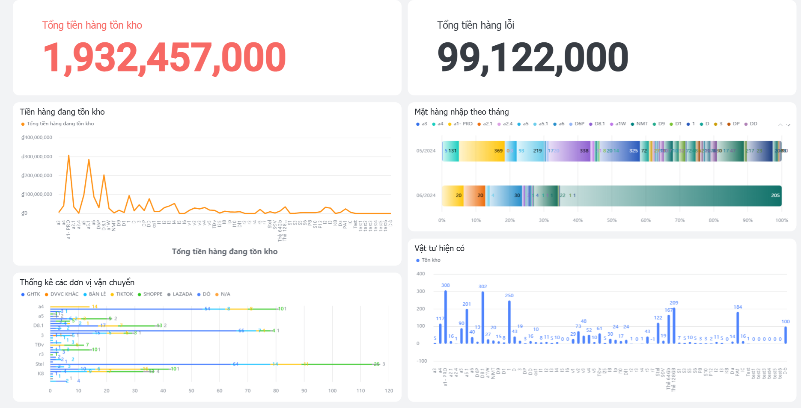Click purple 338 segment in 05/2024 bar
801x408 pixels.
569,151
